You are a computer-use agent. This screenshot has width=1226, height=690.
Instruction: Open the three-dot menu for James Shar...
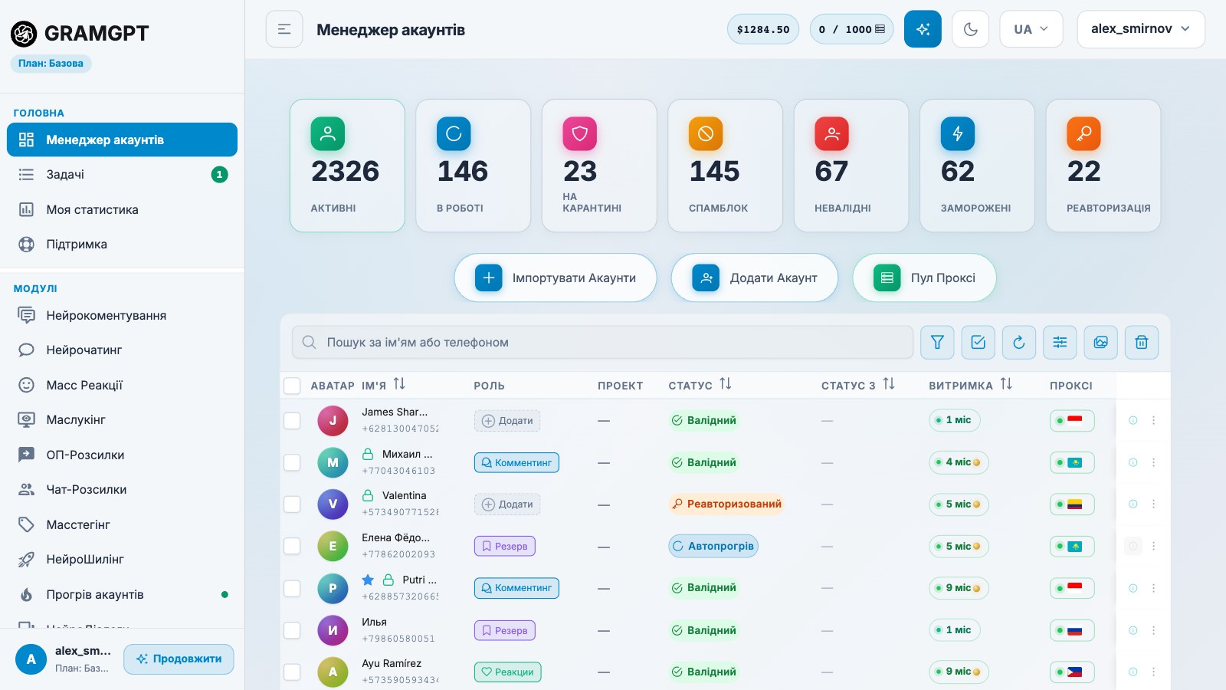click(1153, 420)
